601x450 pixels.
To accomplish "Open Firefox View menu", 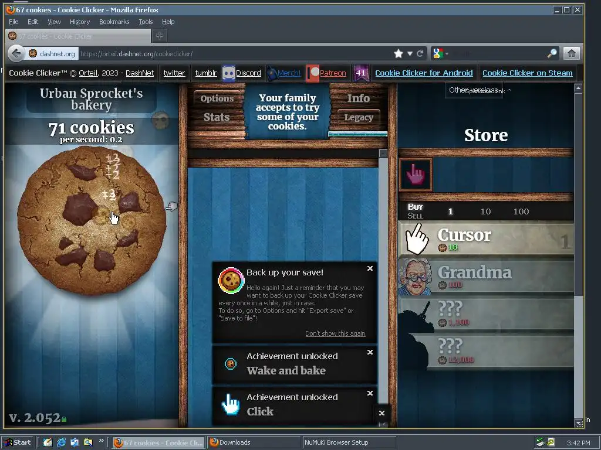I will pos(54,22).
